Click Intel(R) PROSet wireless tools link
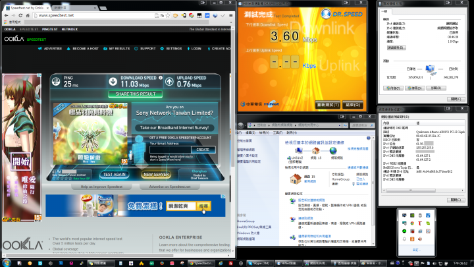The height and width of the screenshot is (267, 474). [x=254, y=227]
